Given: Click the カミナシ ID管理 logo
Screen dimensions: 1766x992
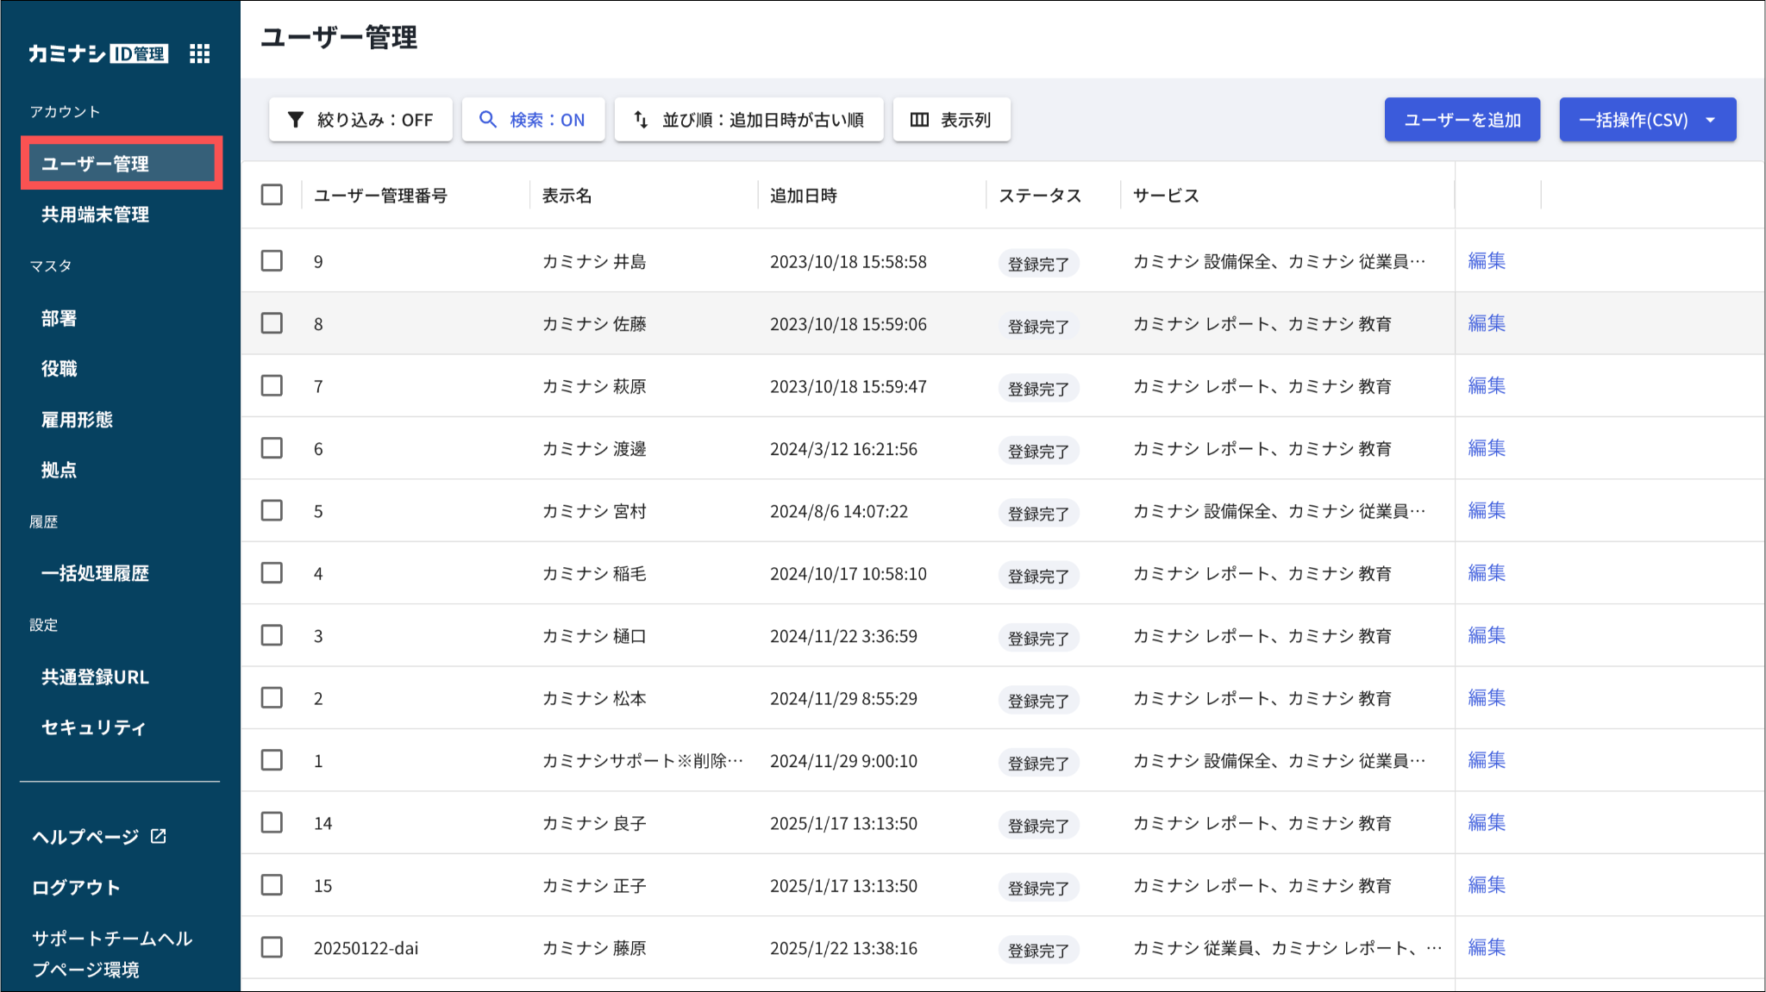Looking at the screenshot, I should click(x=97, y=53).
